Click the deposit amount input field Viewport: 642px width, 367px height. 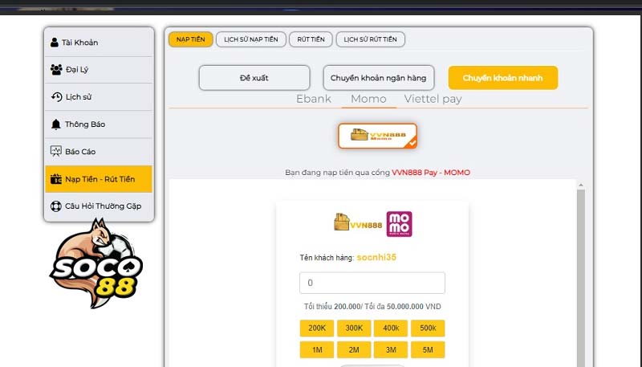(x=372, y=283)
